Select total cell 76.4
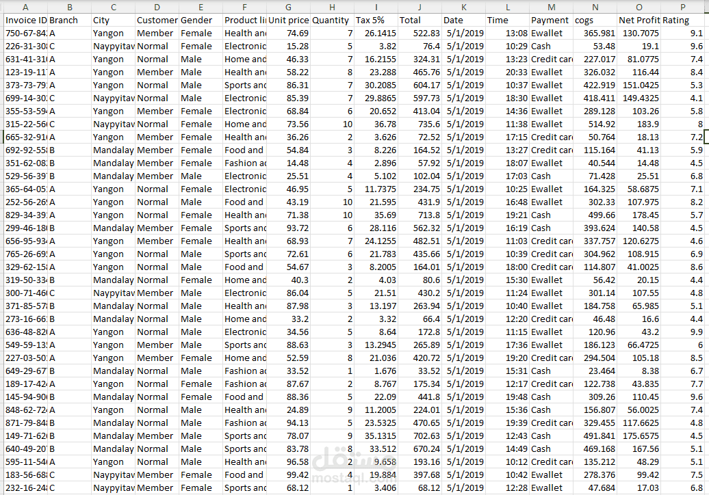Screen dimensions: 709x495 tap(420, 46)
